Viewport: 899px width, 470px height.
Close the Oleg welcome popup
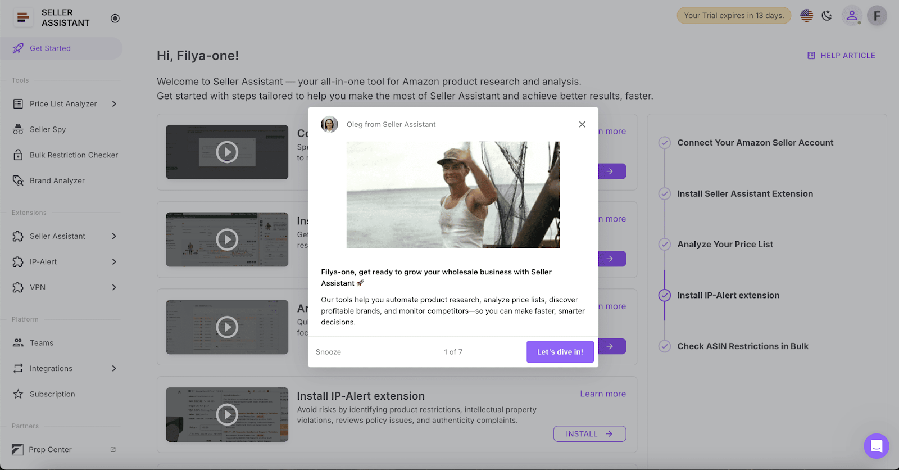click(582, 124)
